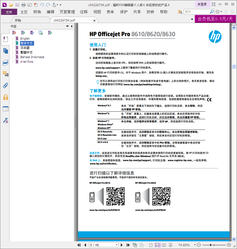
Task: Save the document with the disk icon
Action: point(17,5)
